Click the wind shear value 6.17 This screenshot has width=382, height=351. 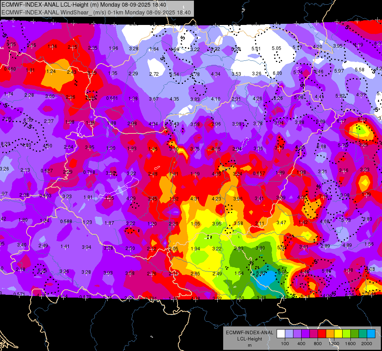(x=341, y=121)
